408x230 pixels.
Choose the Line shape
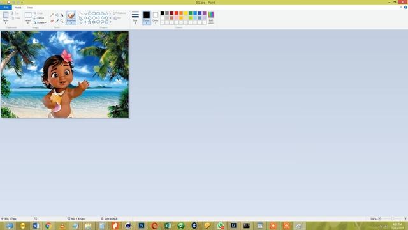click(x=81, y=13)
